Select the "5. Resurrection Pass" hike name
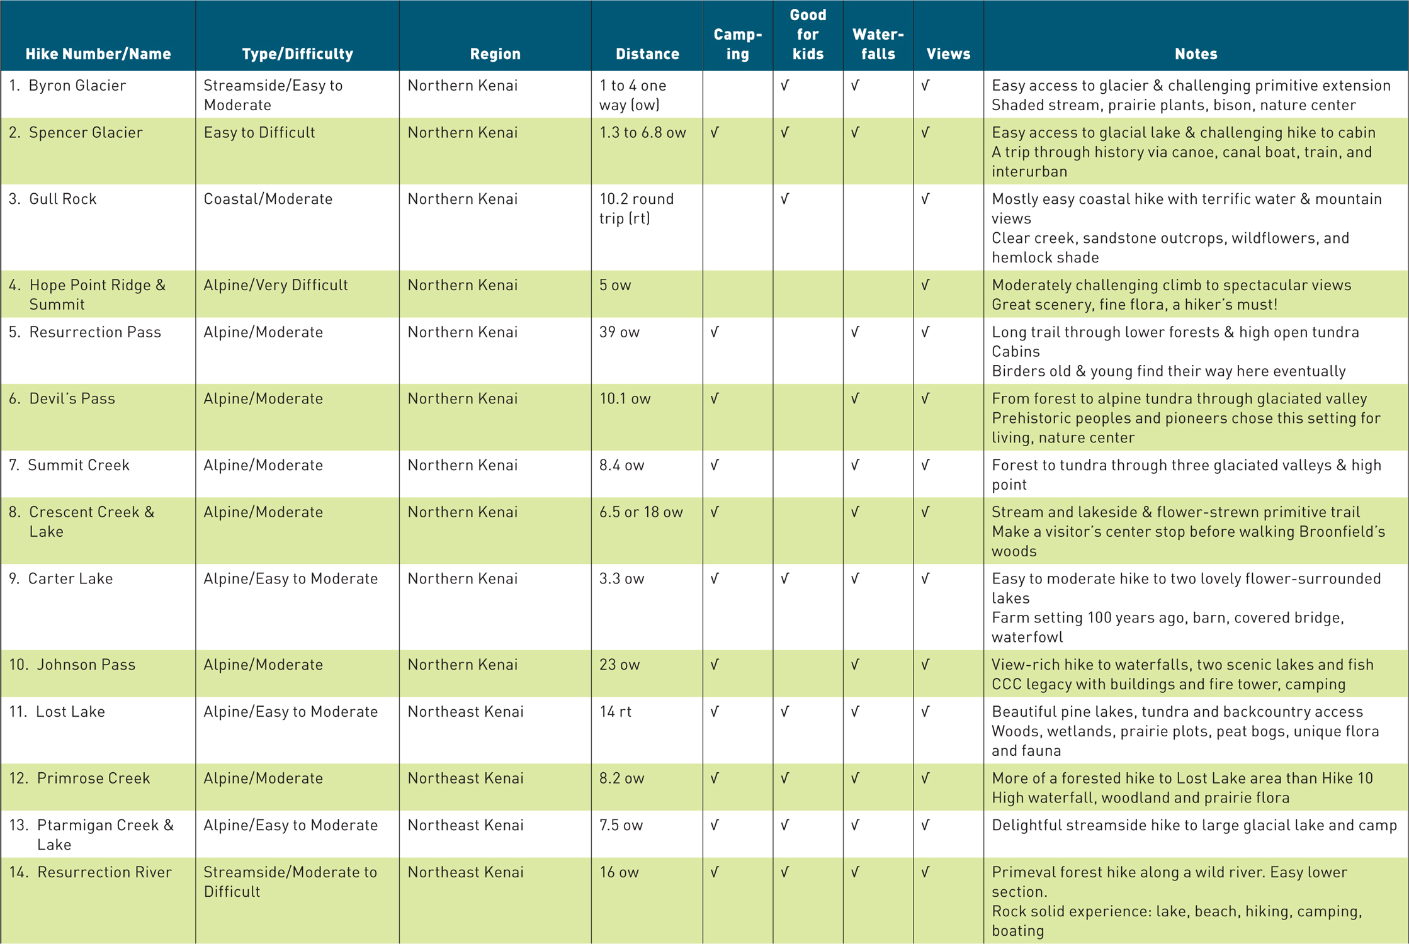Screen dimensions: 1409x944 click(x=85, y=332)
